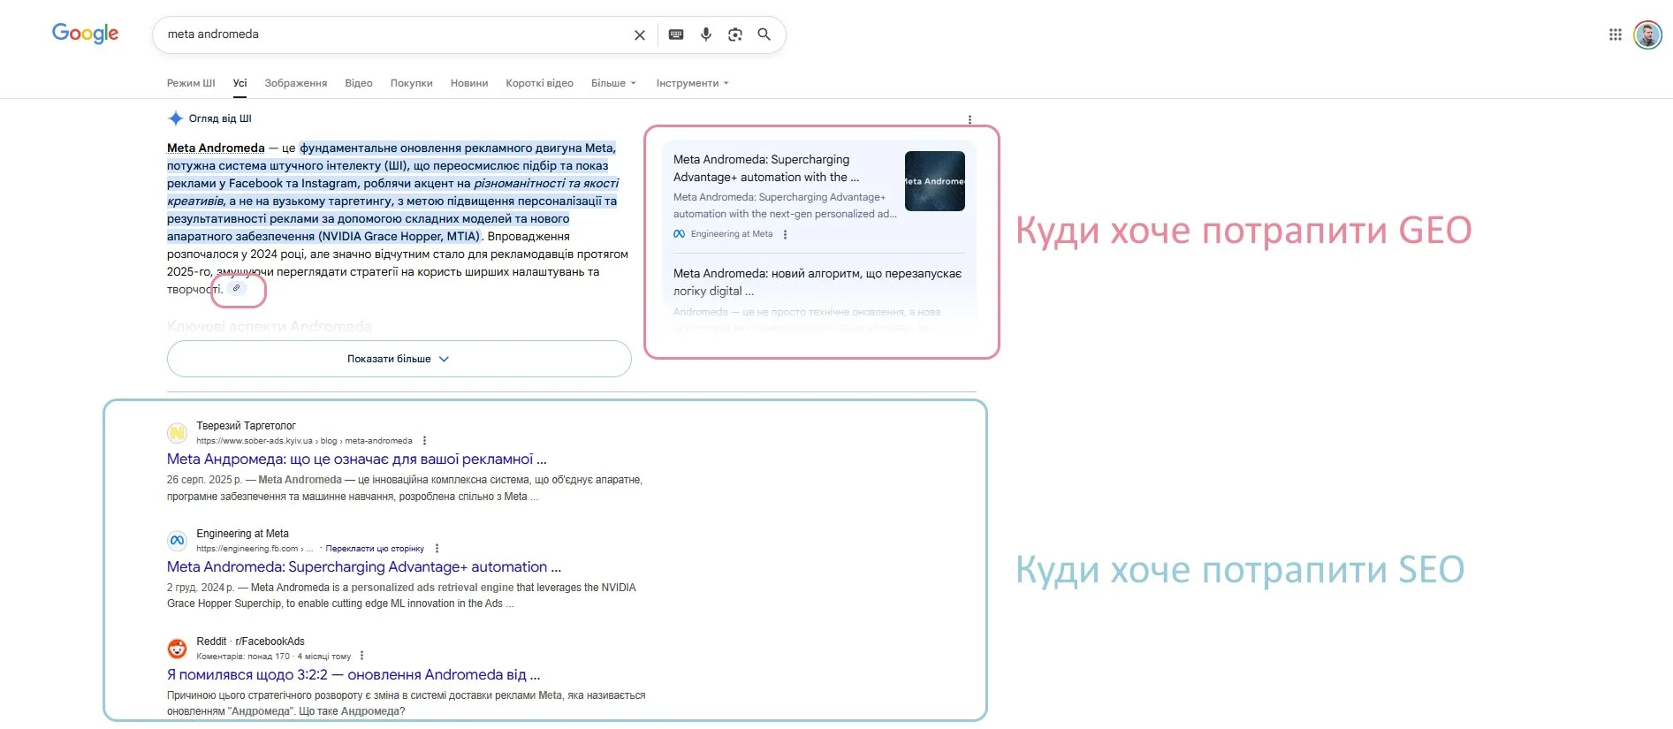Open source card Meta Andromeda: новий алгоритм

817,282
